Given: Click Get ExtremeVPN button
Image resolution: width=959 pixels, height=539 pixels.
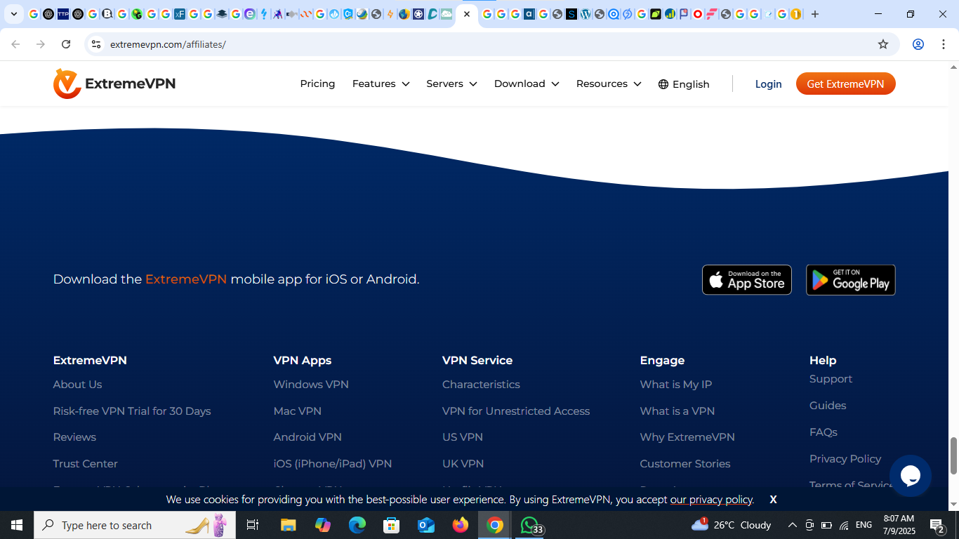Looking at the screenshot, I should click(x=845, y=84).
